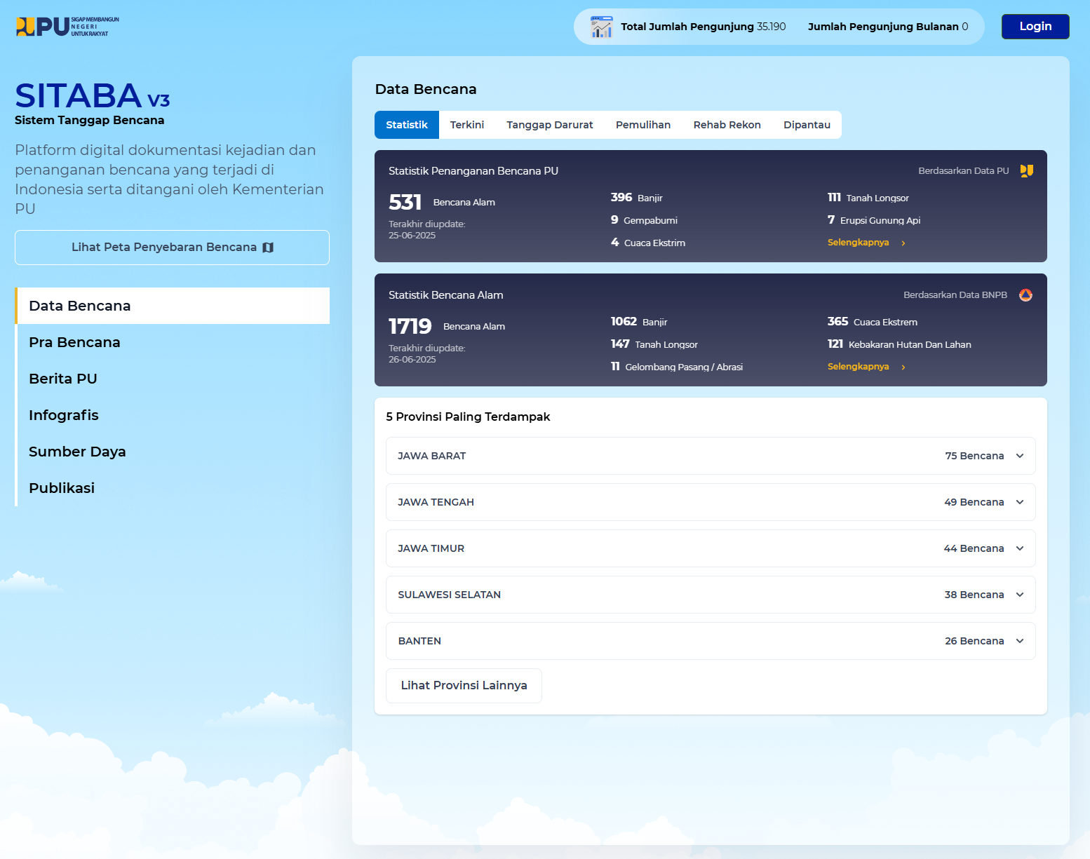Switch to the Terkini tab

[466, 125]
